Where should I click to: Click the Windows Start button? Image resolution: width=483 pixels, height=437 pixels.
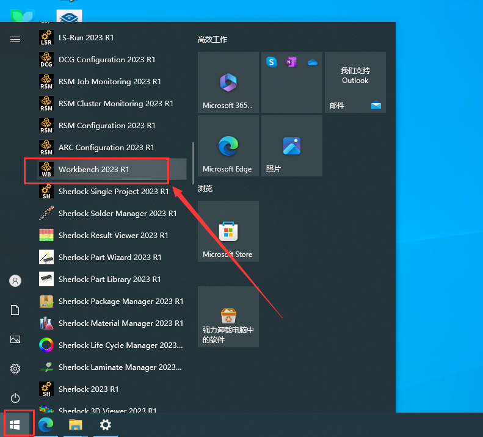[x=15, y=425]
